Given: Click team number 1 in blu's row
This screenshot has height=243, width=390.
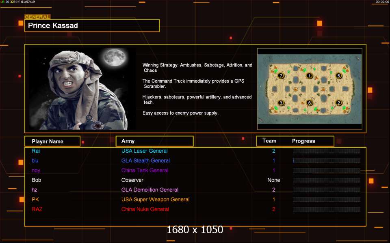Looking at the screenshot, I should 274,160.
